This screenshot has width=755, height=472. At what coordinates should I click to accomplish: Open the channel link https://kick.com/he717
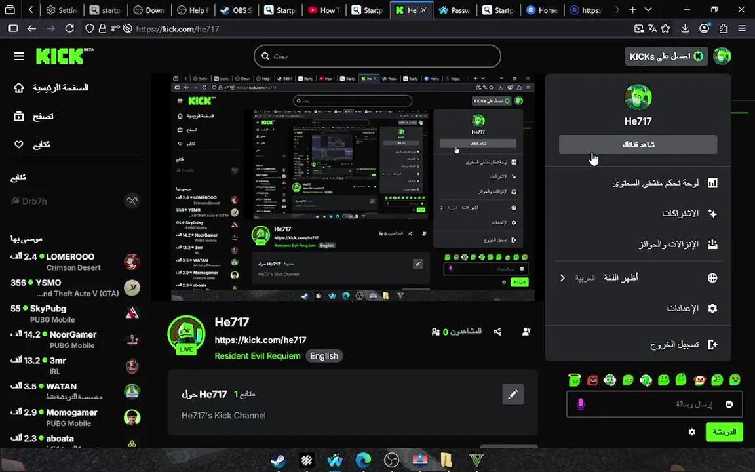260,340
